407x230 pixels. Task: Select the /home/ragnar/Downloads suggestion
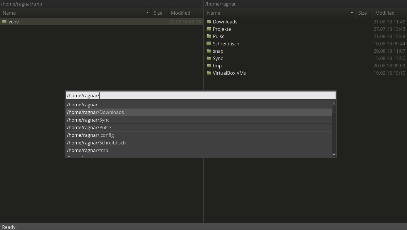pyautogui.click(x=95, y=112)
